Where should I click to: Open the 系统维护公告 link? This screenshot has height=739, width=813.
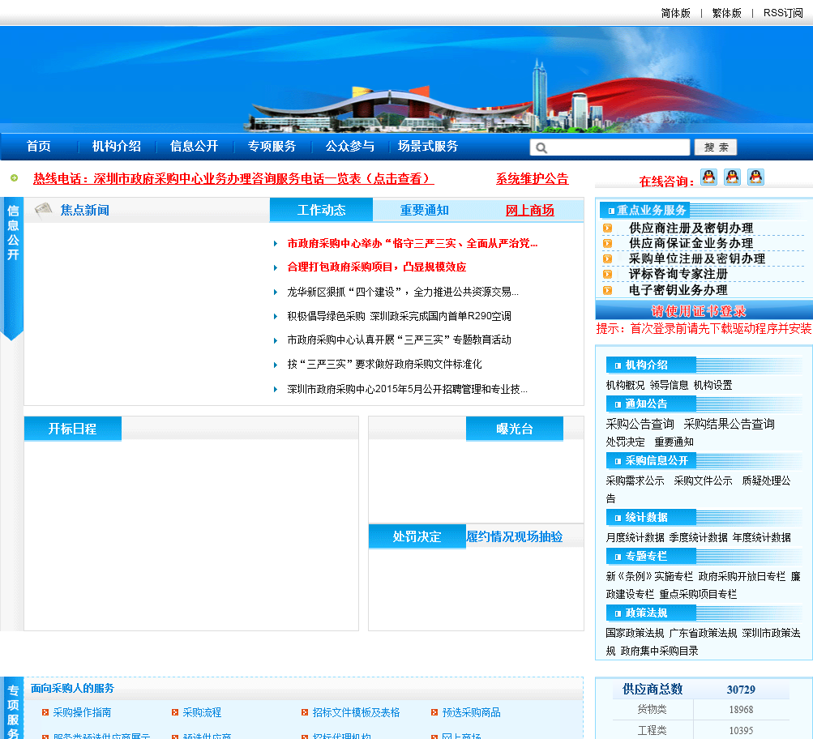pyautogui.click(x=533, y=179)
